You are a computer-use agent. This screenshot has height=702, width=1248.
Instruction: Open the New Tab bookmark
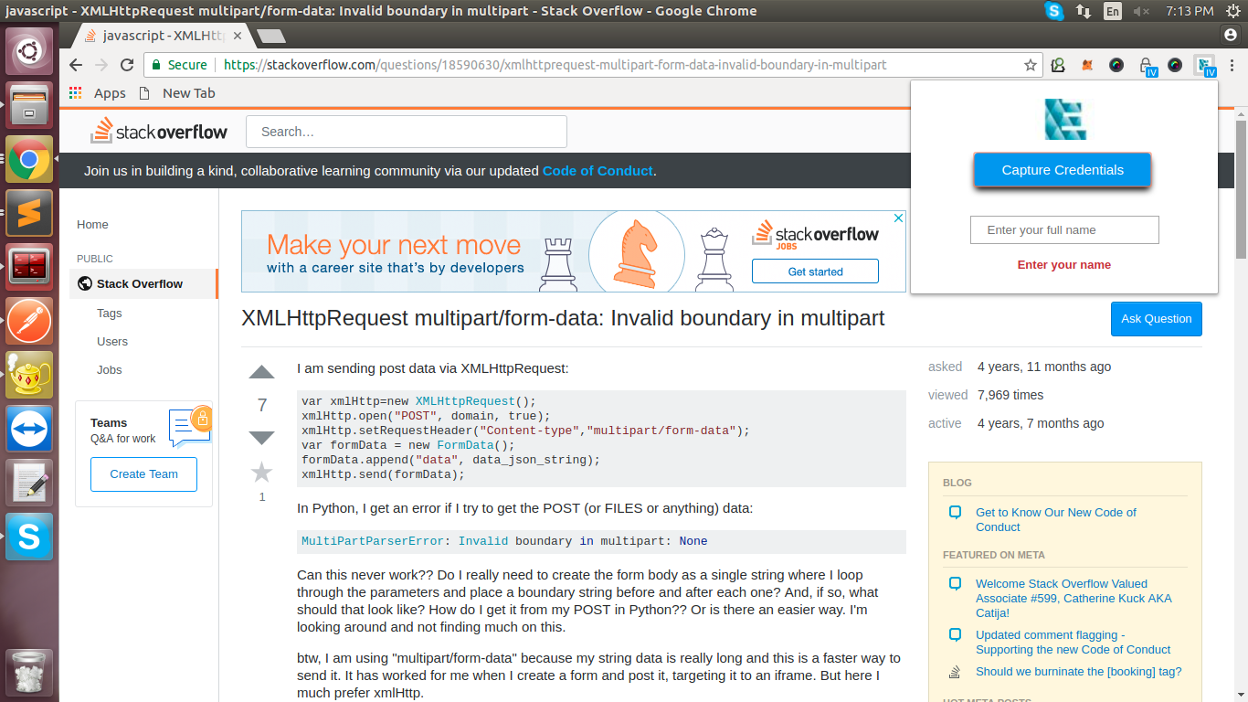click(x=177, y=93)
